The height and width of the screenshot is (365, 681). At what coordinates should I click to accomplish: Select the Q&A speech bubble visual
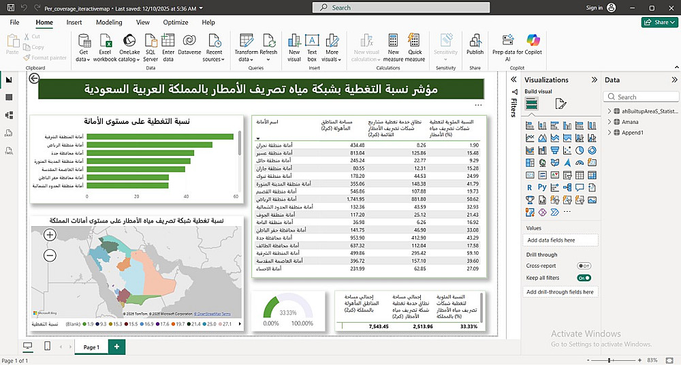coord(580,188)
